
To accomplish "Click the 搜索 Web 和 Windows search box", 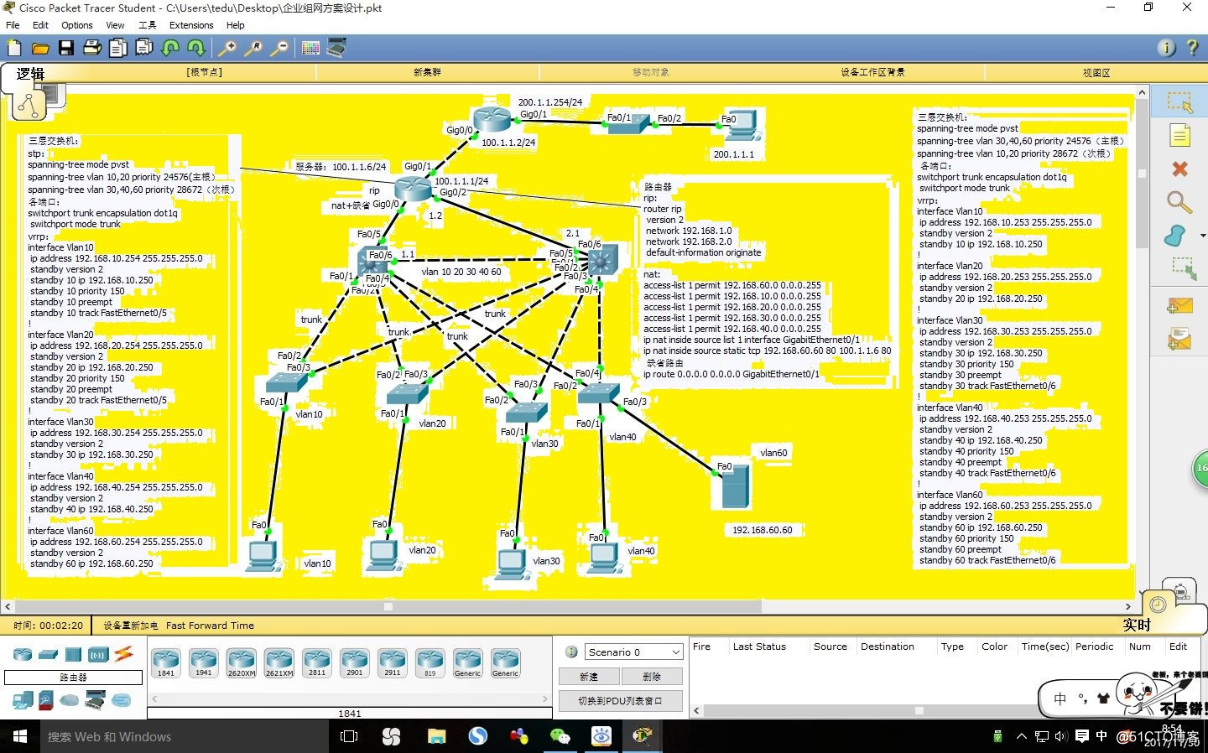I will [x=185, y=736].
